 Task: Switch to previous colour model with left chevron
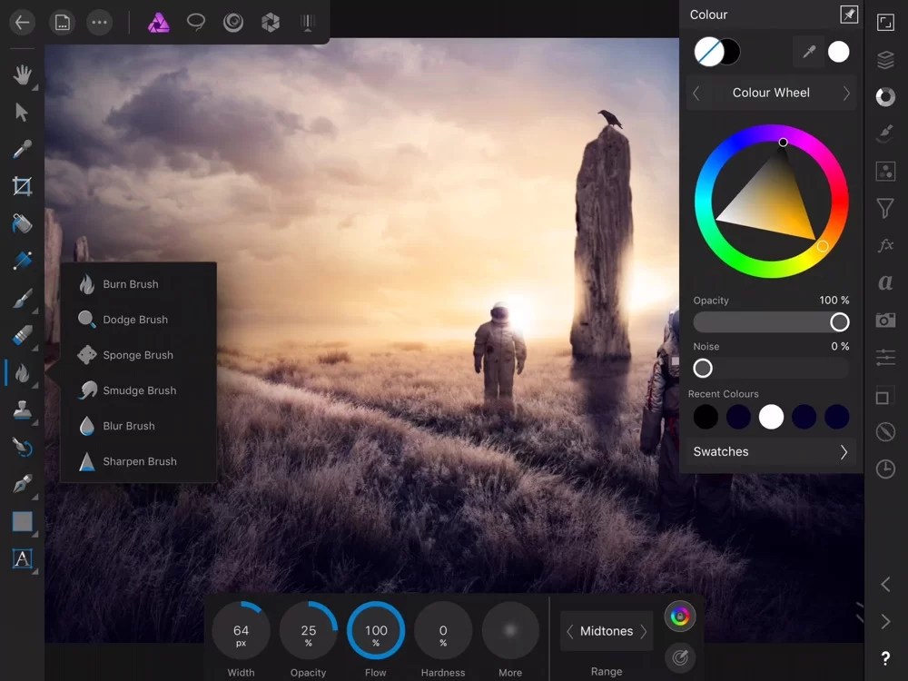pyautogui.click(x=696, y=94)
